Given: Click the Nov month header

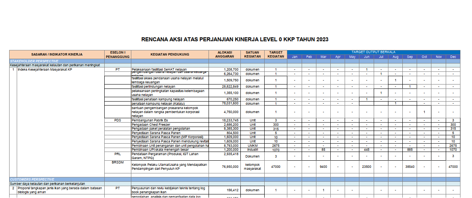Looking at the screenshot, I should (x=439, y=57).
